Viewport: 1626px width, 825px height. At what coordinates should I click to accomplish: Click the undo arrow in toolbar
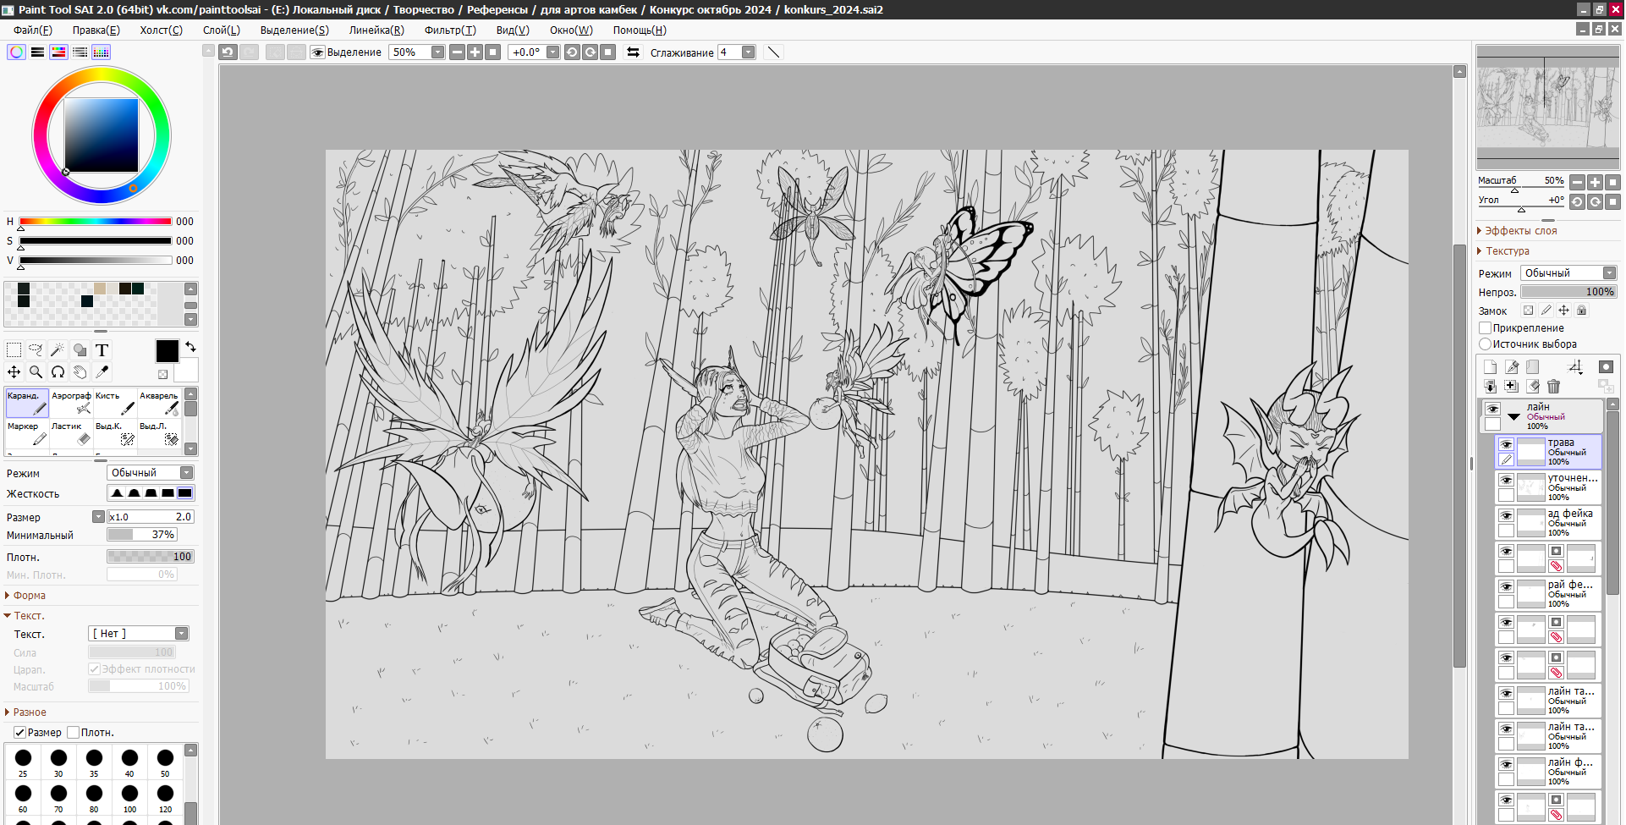pyautogui.click(x=228, y=52)
